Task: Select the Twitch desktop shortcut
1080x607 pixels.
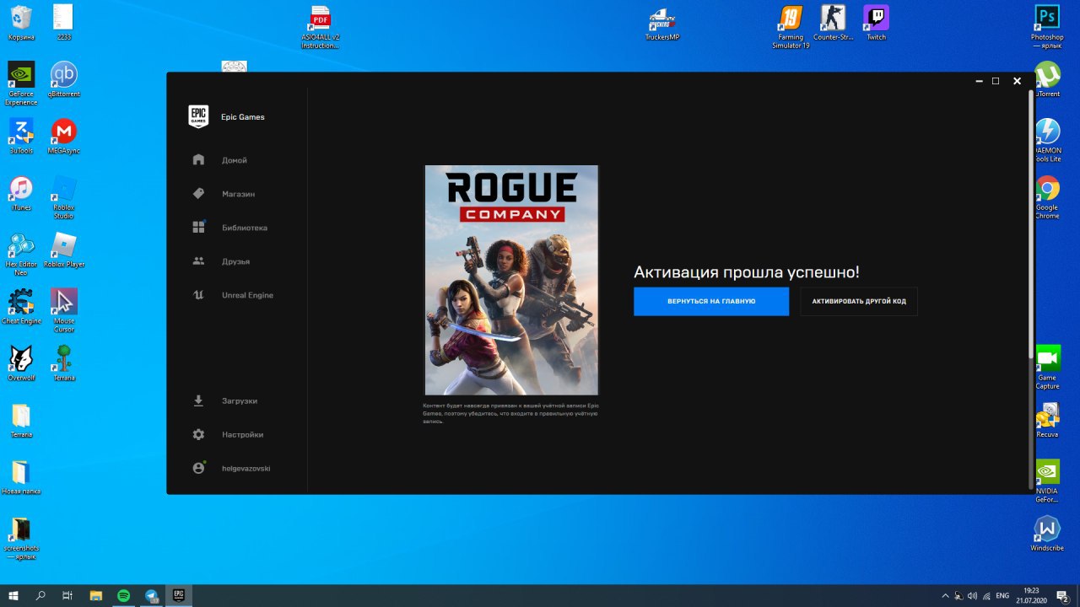Action: tap(877, 23)
